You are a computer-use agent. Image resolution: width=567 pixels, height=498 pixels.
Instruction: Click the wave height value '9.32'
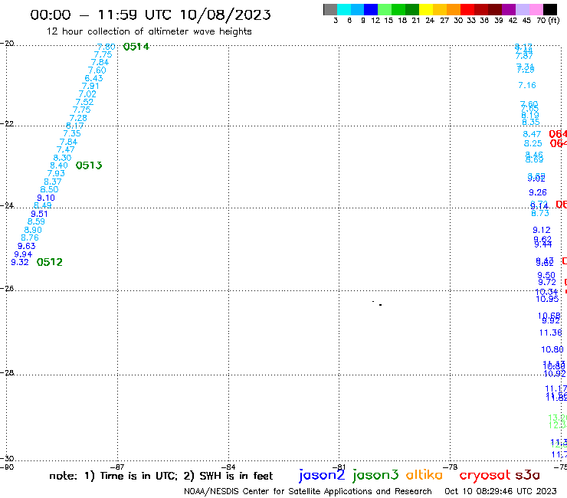[x=20, y=262]
